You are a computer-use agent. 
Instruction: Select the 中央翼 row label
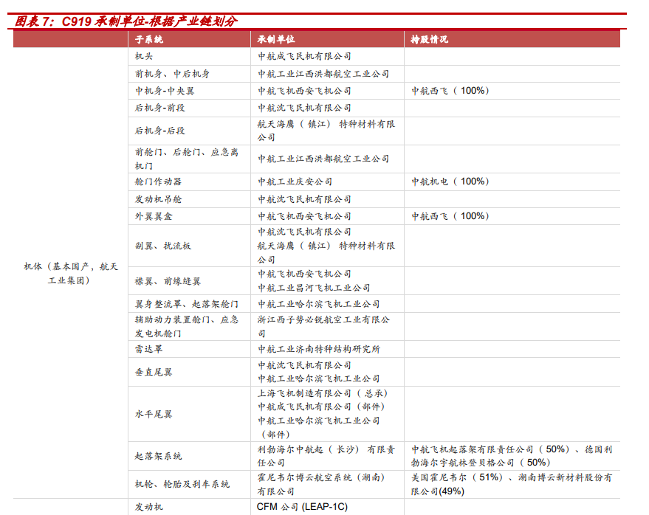click(x=166, y=90)
